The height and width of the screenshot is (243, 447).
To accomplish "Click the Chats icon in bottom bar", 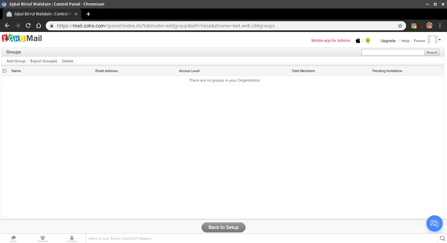I will coord(13,238).
